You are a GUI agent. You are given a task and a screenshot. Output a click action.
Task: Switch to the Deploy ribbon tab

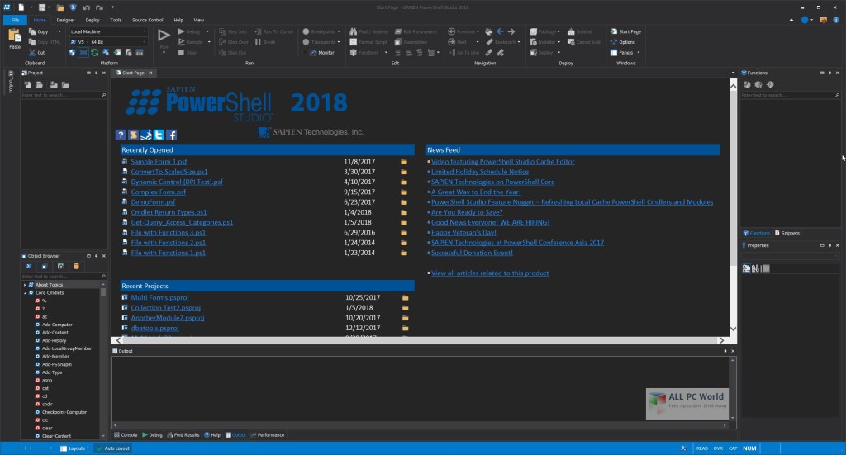93,20
